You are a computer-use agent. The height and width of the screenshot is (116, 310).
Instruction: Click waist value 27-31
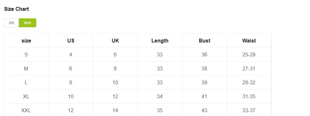point(249,68)
